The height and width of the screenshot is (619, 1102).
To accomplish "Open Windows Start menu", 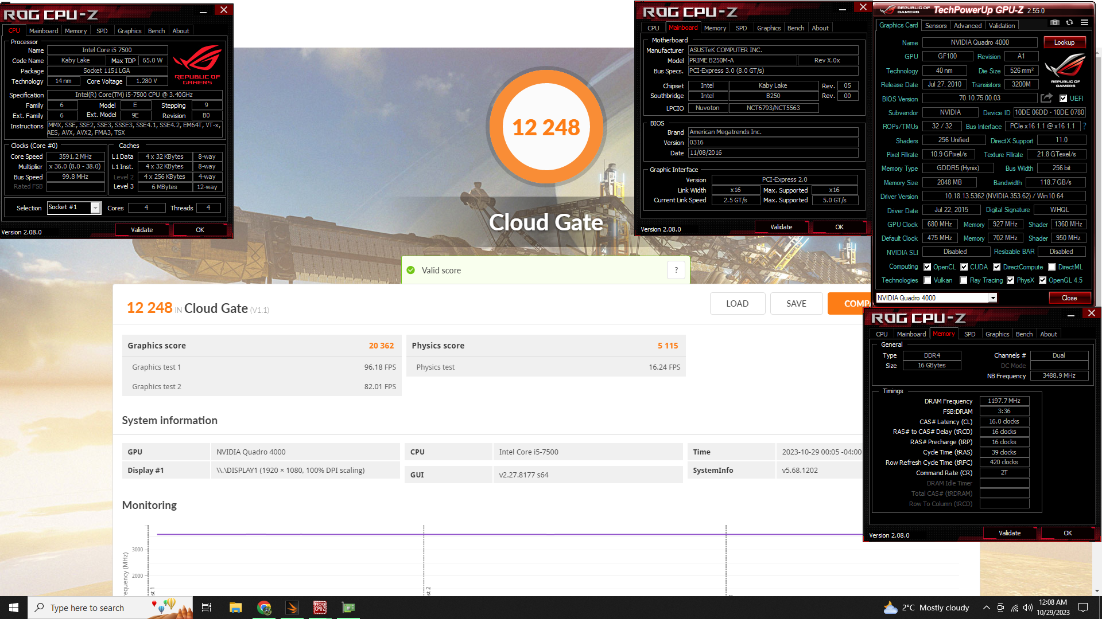I will (14, 608).
